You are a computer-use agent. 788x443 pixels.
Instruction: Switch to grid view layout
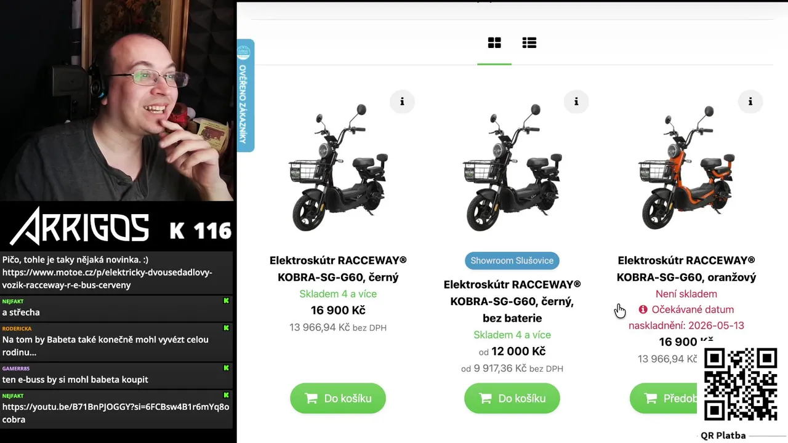coord(494,42)
